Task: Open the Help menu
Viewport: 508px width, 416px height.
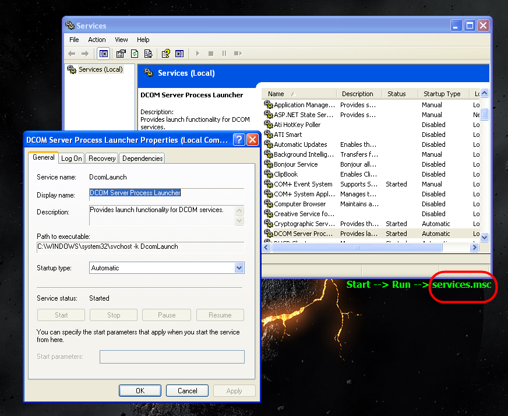Action: (x=143, y=40)
